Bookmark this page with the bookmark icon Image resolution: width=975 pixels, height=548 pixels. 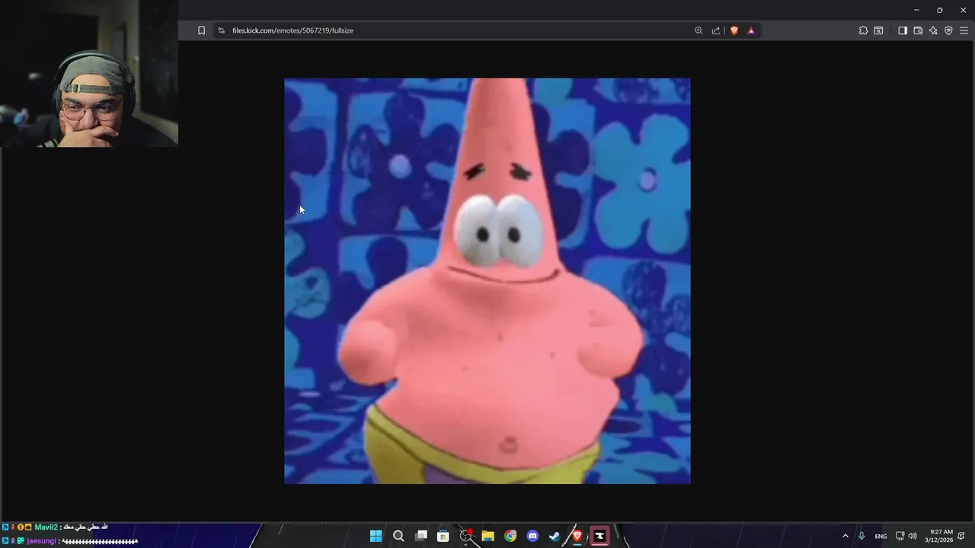tap(201, 30)
